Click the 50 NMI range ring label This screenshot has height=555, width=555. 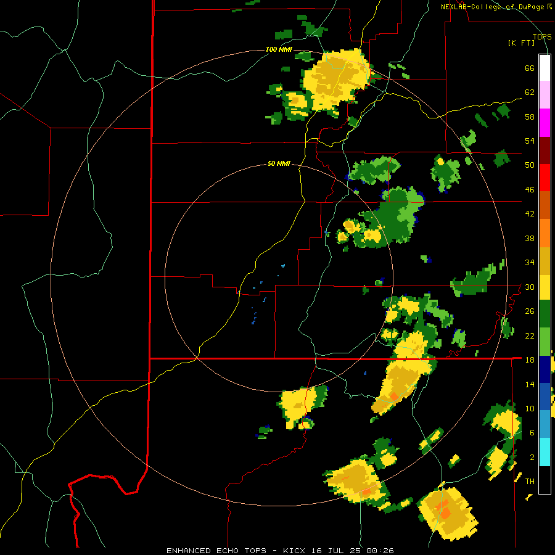click(x=279, y=163)
